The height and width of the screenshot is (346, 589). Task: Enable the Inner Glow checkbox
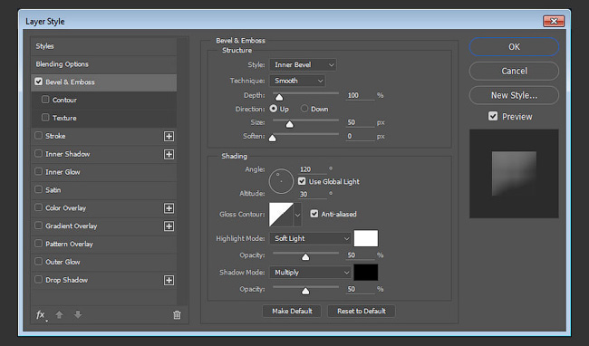click(x=38, y=171)
